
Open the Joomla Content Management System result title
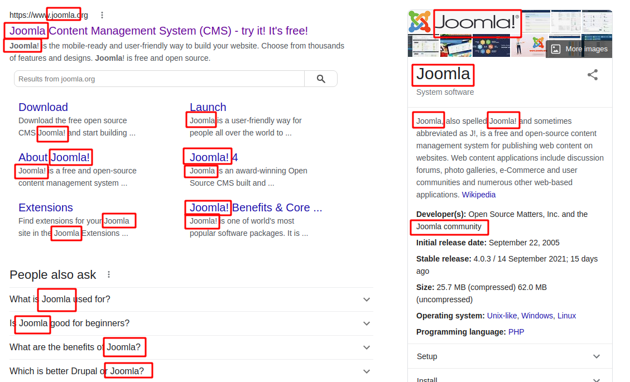pyautogui.click(x=158, y=31)
